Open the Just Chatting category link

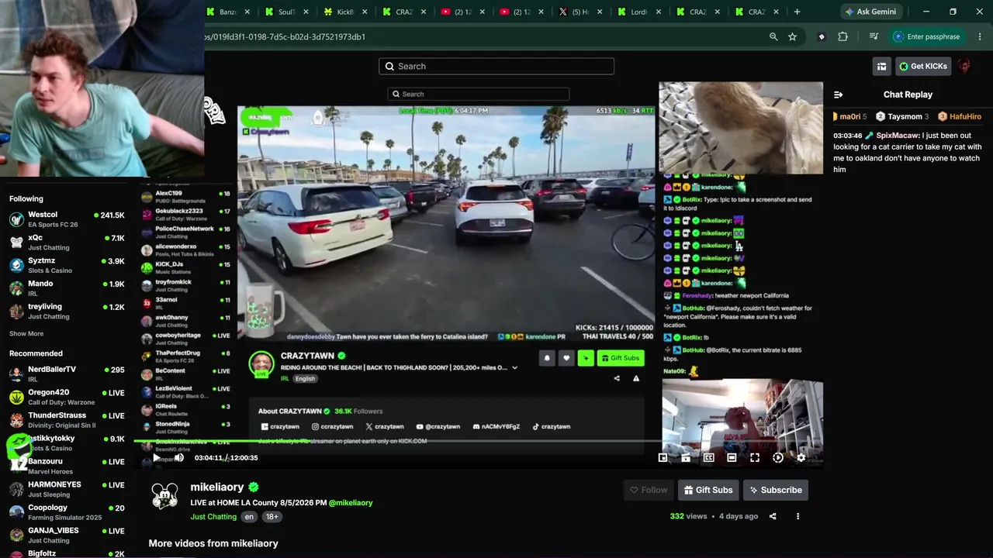[x=213, y=517]
